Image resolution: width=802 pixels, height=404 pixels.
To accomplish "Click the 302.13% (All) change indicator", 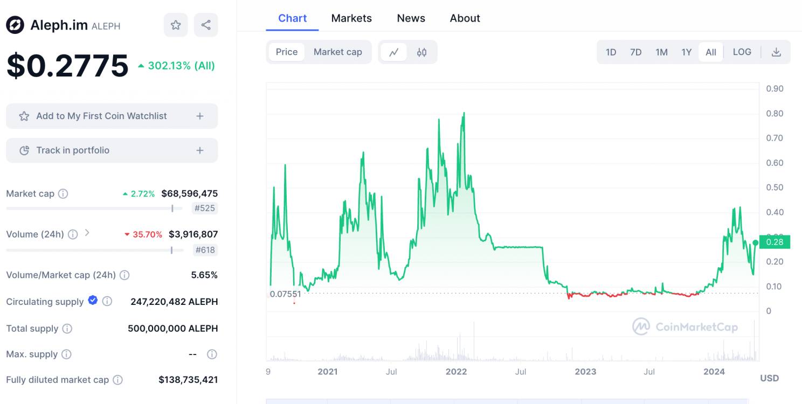I will [176, 66].
